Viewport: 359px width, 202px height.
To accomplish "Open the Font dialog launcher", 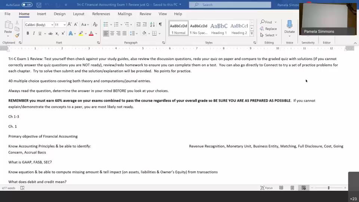I will point(98,43).
